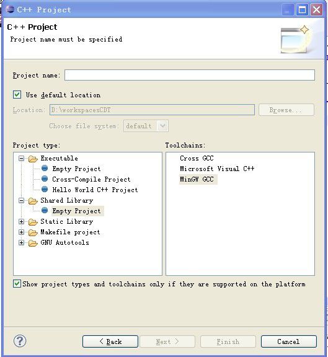
Task: Click the Shared Library folder icon
Action: point(33,201)
